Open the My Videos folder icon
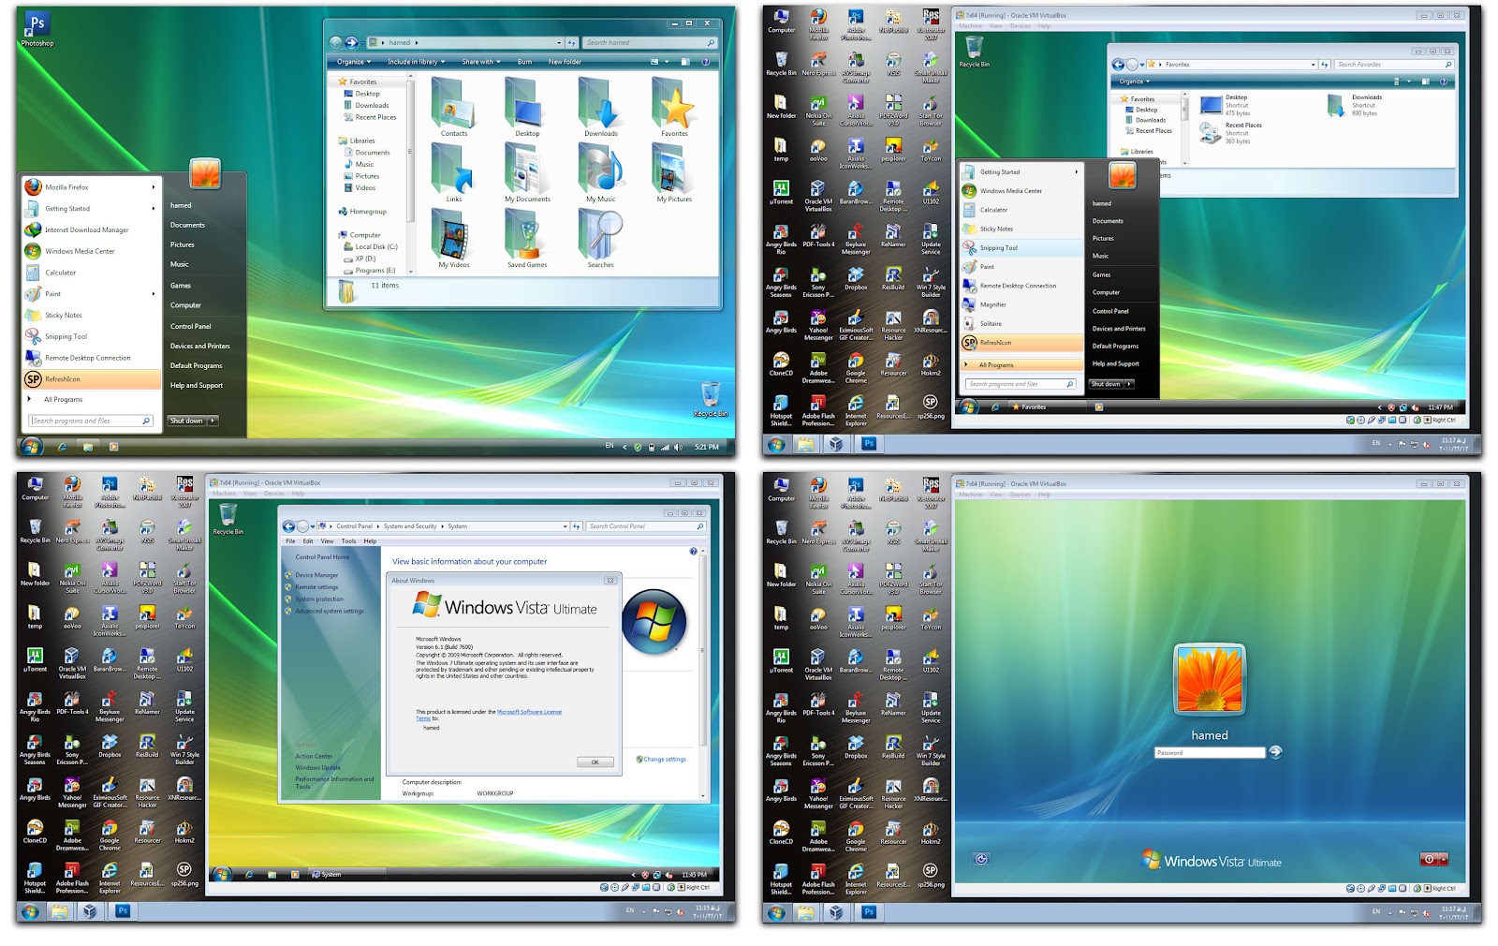The image size is (1498, 946). pos(454,238)
